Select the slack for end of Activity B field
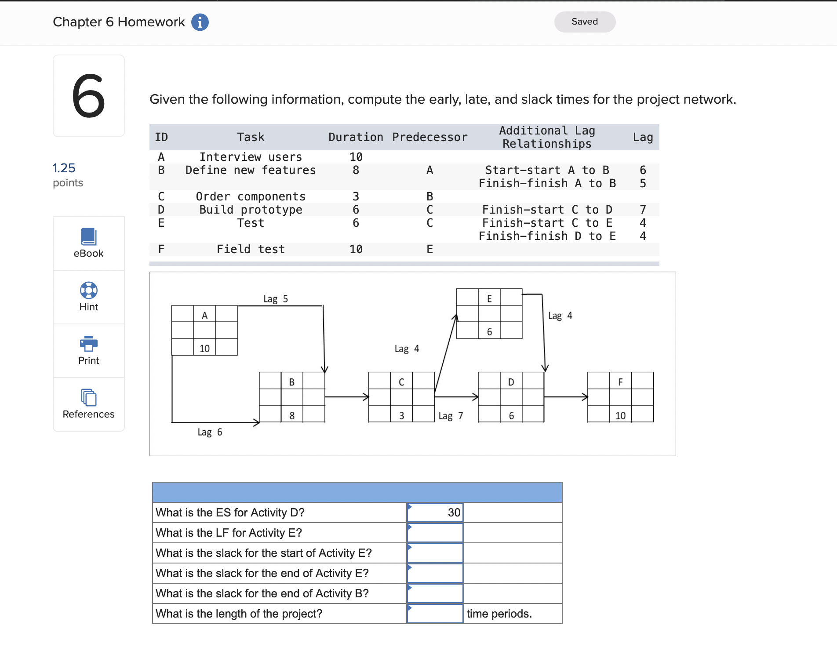Screen dimensions: 837x647 click(434, 593)
